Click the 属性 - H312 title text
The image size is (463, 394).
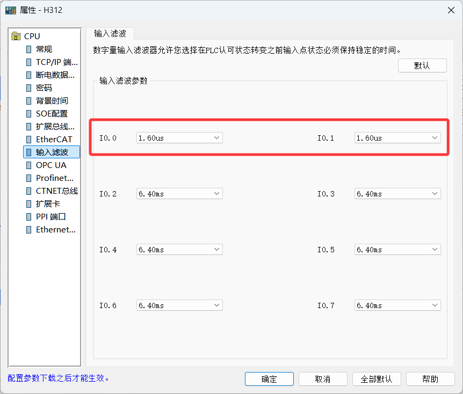click(x=41, y=10)
